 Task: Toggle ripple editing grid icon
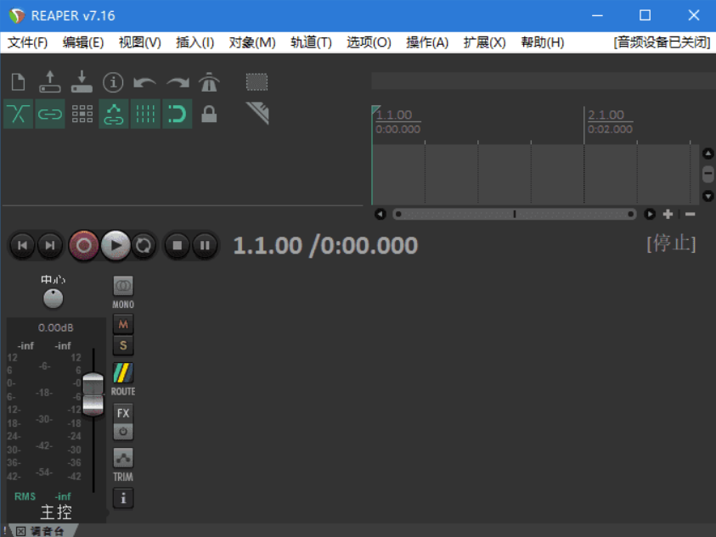(x=82, y=114)
